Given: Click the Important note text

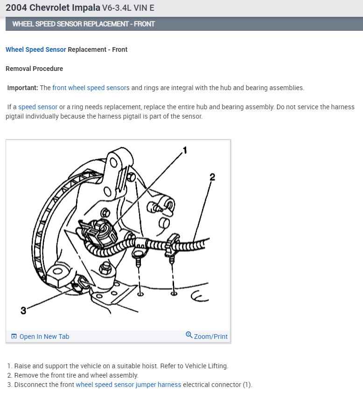Looking at the screenshot, I should pos(156,88).
